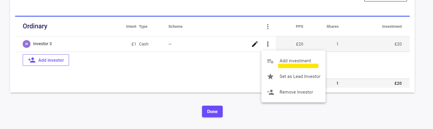Viewport: 433px width, 129px height.
Task: Open the Investor 3 name
Action: pyautogui.click(x=42, y=44)
